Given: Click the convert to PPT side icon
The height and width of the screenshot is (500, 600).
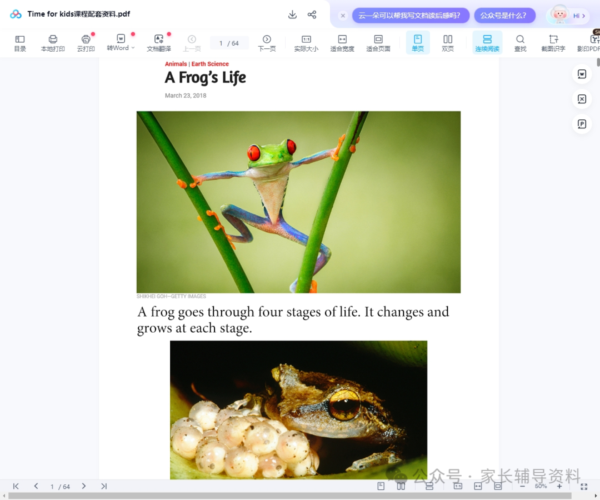Looking at the screenshot, I should (582, 124).
